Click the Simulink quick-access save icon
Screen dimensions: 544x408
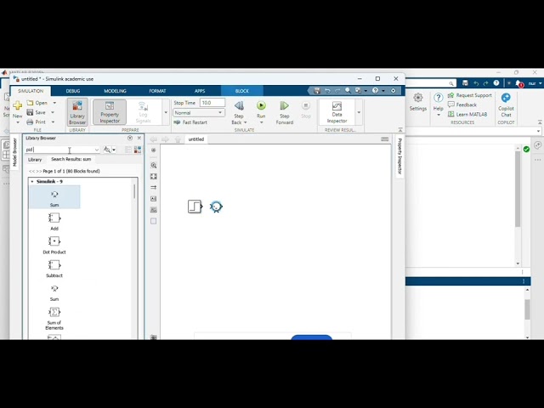point(317,91)
